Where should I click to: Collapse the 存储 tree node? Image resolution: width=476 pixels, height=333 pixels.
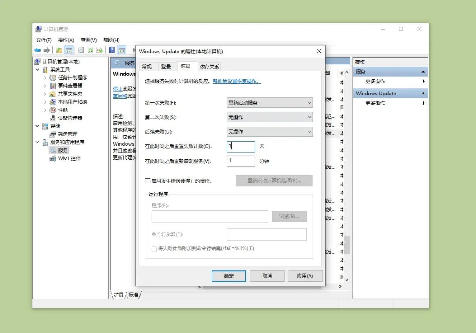pyautogui.click(x=37, y=126)
